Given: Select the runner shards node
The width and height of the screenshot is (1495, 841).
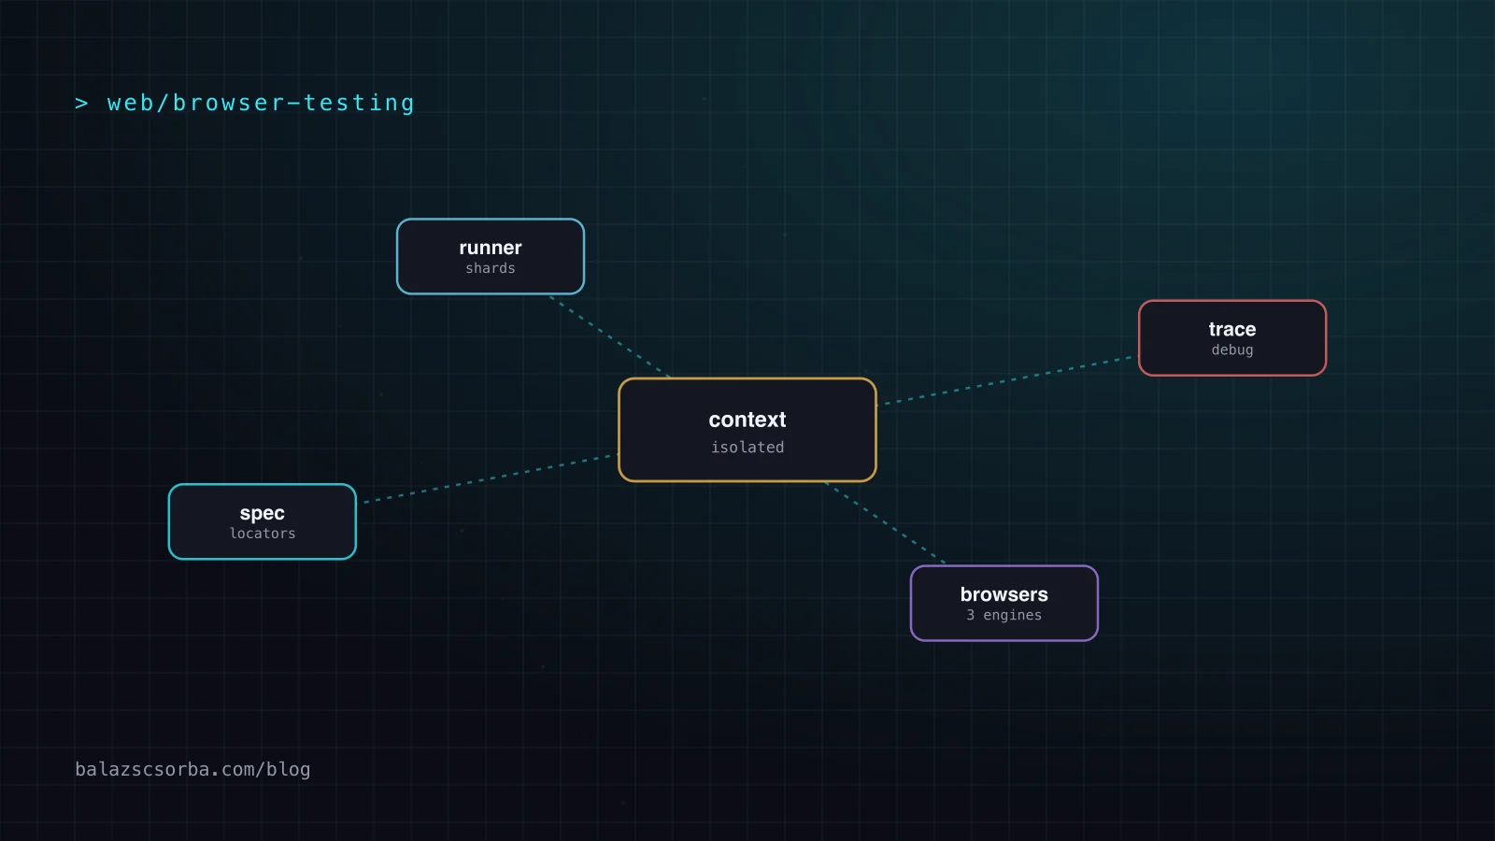Looking at the screenshot, I should click(491, 257).
